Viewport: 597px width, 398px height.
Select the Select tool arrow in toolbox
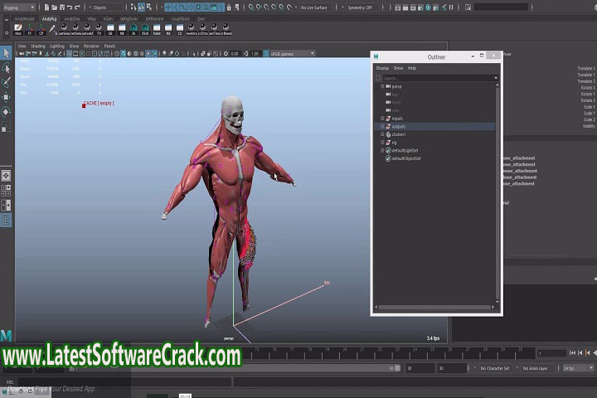point(6,53)
